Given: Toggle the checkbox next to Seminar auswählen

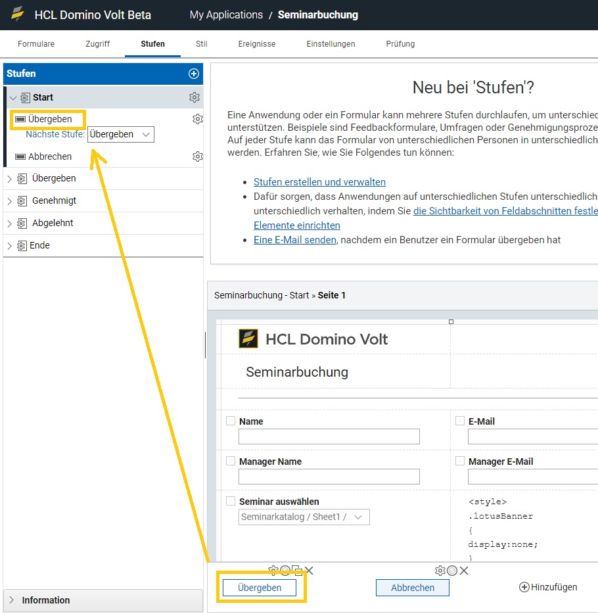Looking at the screenshot, I should (231, 501).
